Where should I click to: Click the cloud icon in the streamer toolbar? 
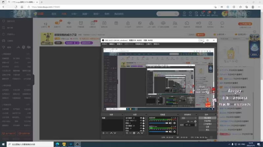click(x=163, y=23)
